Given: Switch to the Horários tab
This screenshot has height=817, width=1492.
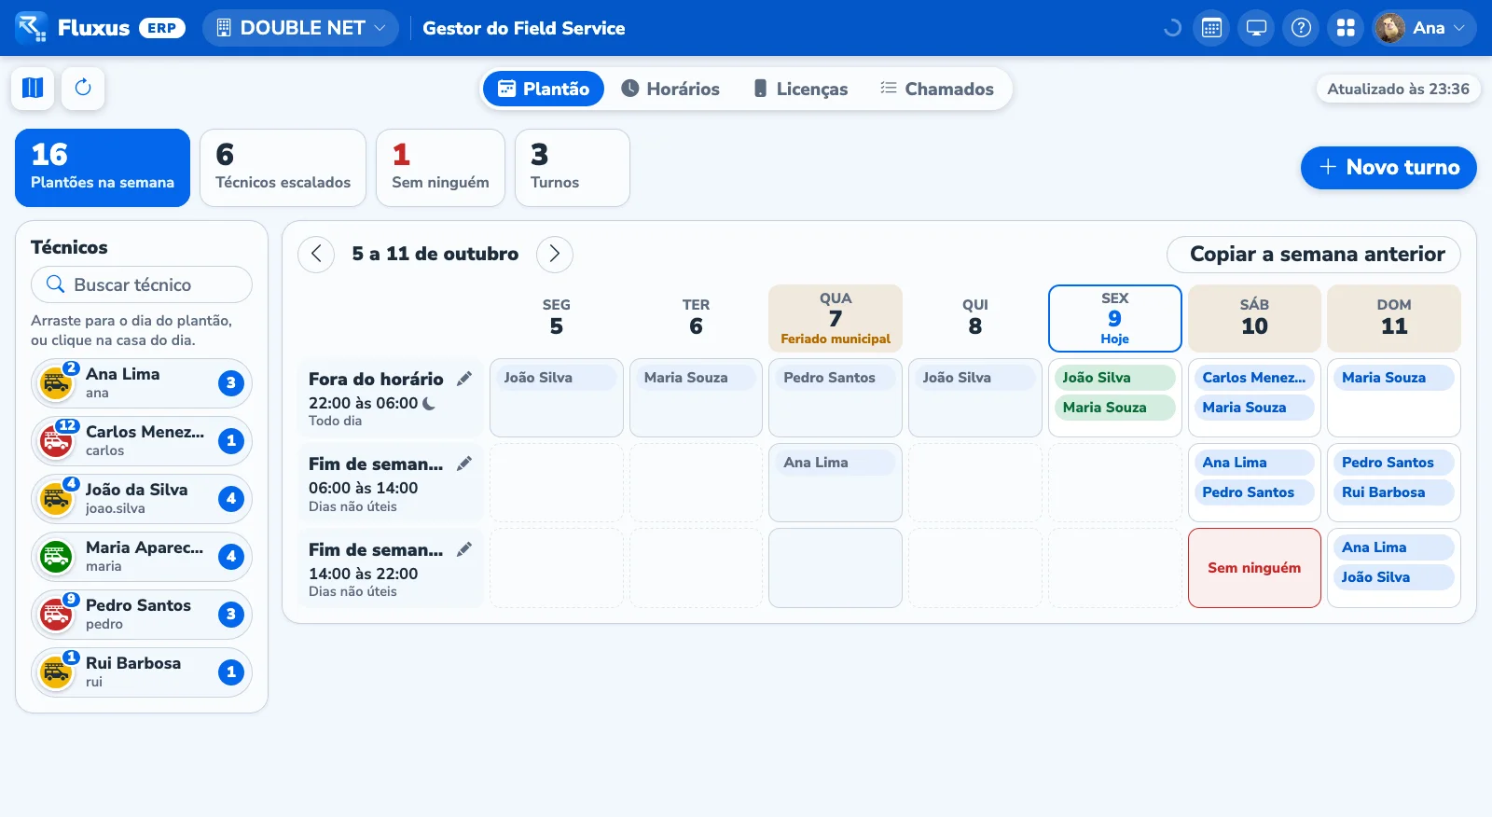Looking at the screenshot, I should (x=670, y=89).
